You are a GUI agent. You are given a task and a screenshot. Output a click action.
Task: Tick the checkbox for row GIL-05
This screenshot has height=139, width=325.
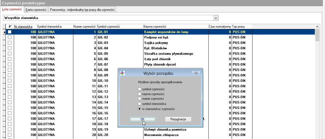point(10,53)
